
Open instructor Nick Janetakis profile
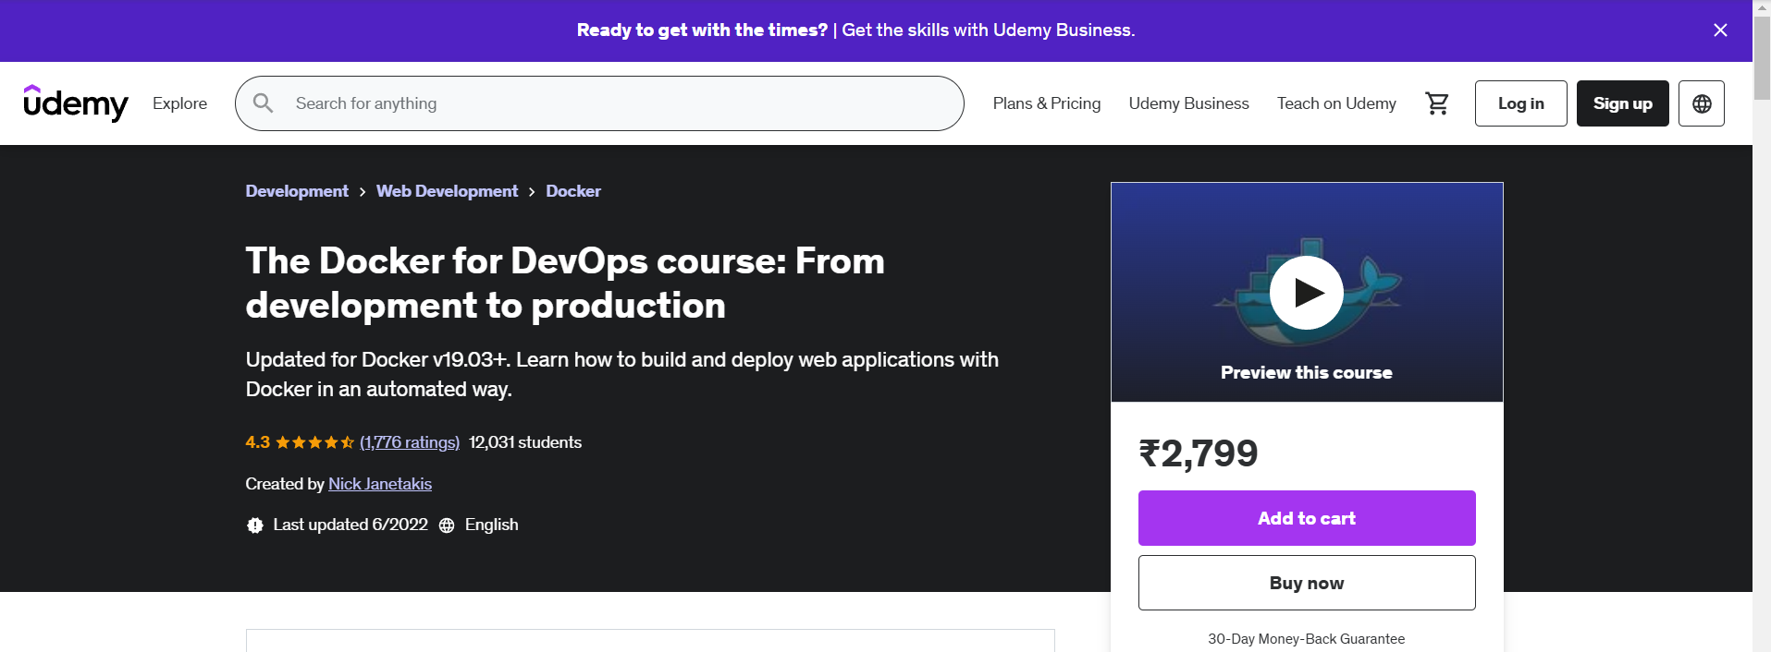tap(380, 484)
